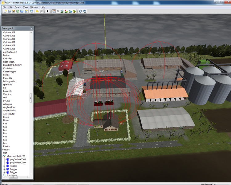Expand the topmost Trigger node

coord(4,166)
